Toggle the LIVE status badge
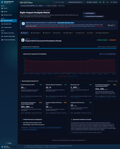 pyautogui.click(x=100, y=2)
